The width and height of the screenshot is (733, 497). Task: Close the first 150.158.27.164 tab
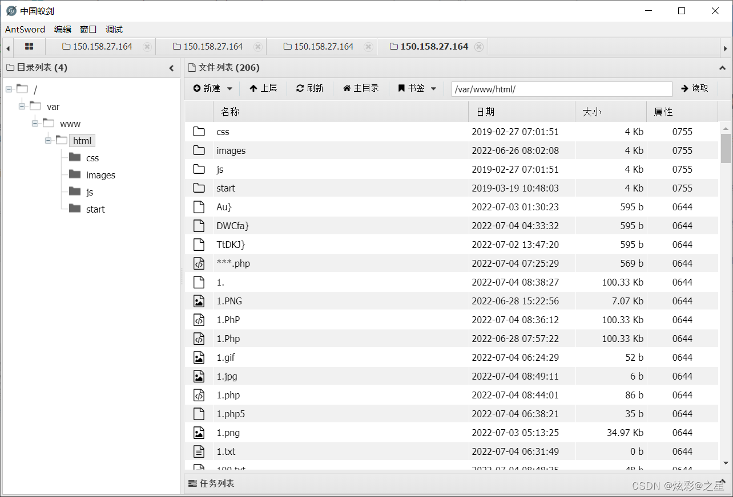[147, 47]
